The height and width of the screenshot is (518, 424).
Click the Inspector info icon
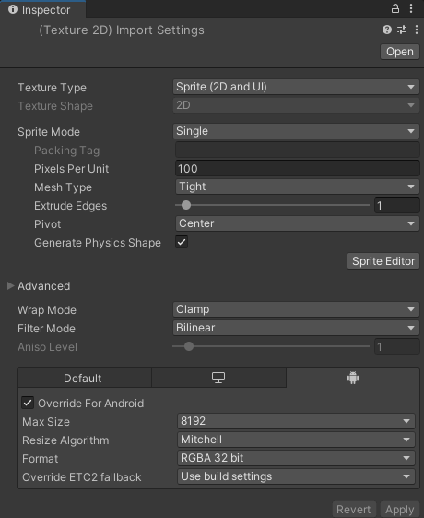(x=13, y=9)
